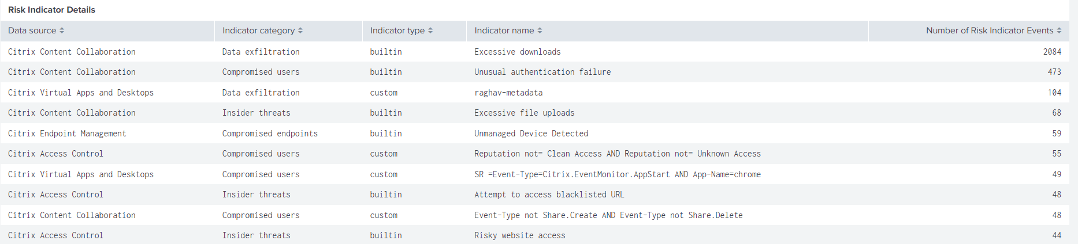
Task: Select Unmanaged Device Detected row
Action: pos(531,134)
